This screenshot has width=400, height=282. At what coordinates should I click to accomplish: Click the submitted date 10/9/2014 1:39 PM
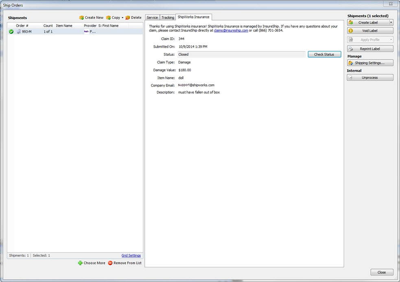coord(193,47)
